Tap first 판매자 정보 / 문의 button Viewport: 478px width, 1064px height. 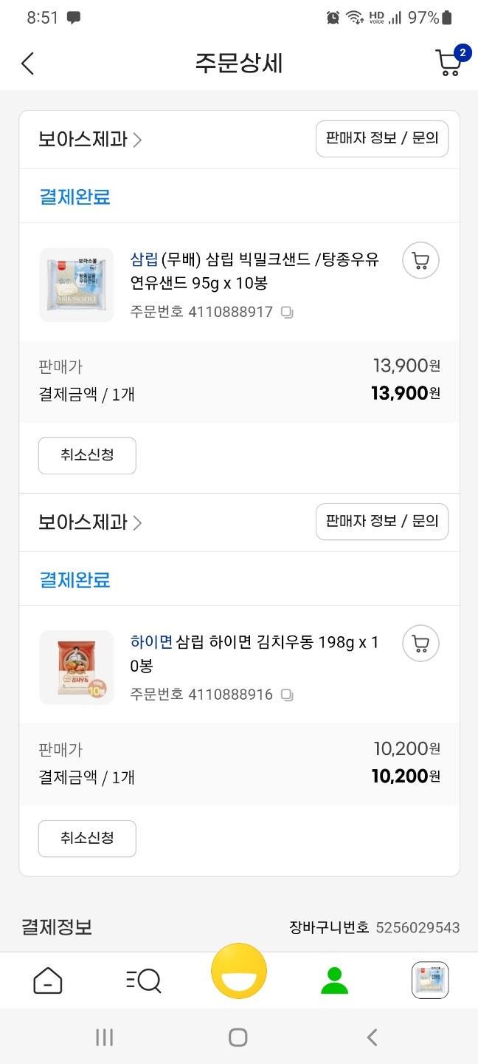pyautogui.click(x=382, y=138)
